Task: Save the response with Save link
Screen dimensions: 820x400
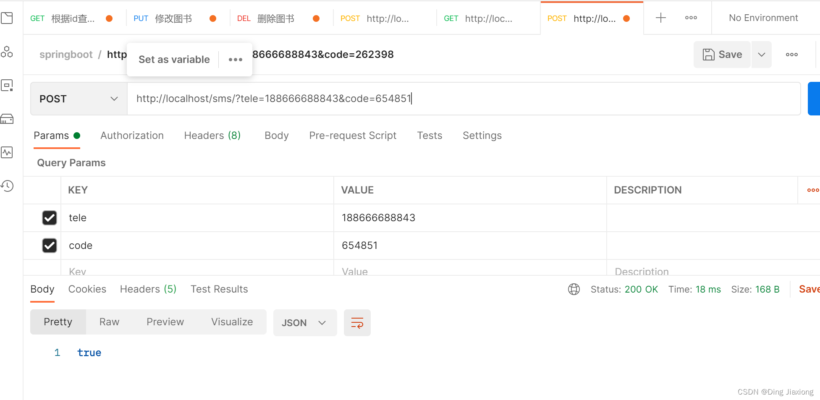Action: tap(809, 289)
